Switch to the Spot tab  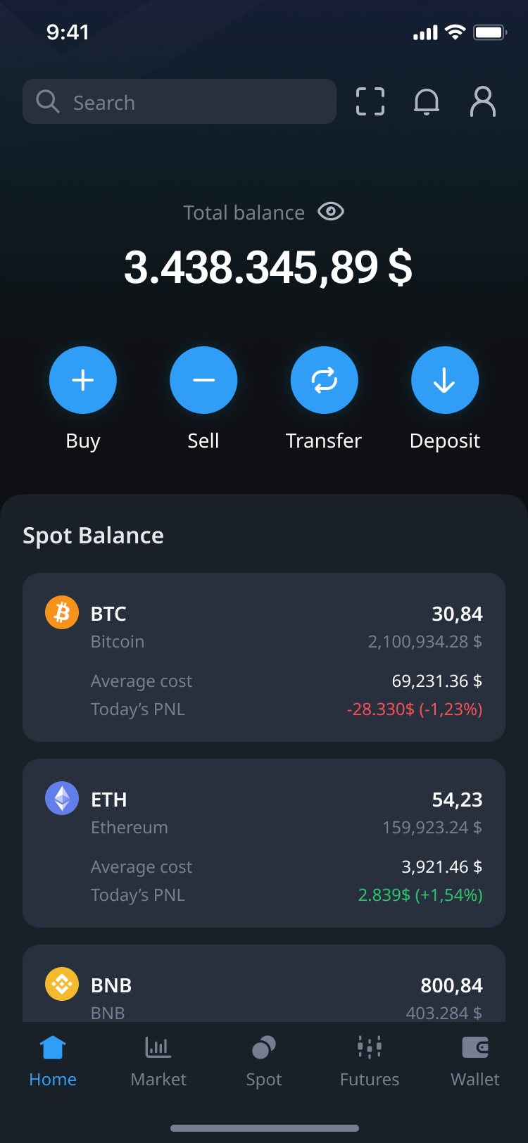point(264,1062)
